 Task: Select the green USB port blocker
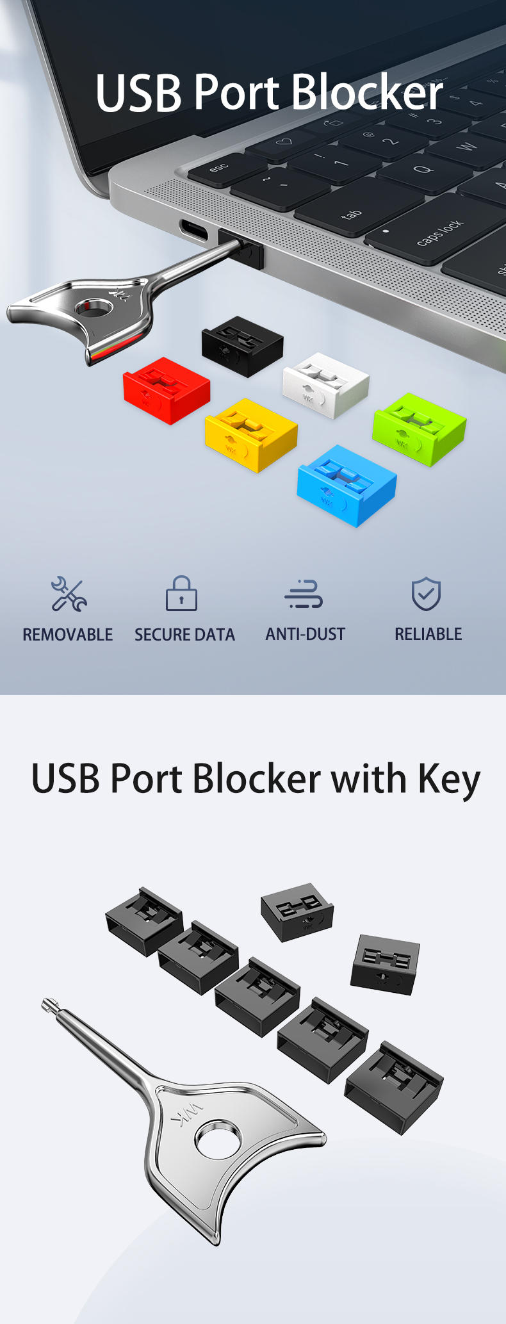coord(420,429)
